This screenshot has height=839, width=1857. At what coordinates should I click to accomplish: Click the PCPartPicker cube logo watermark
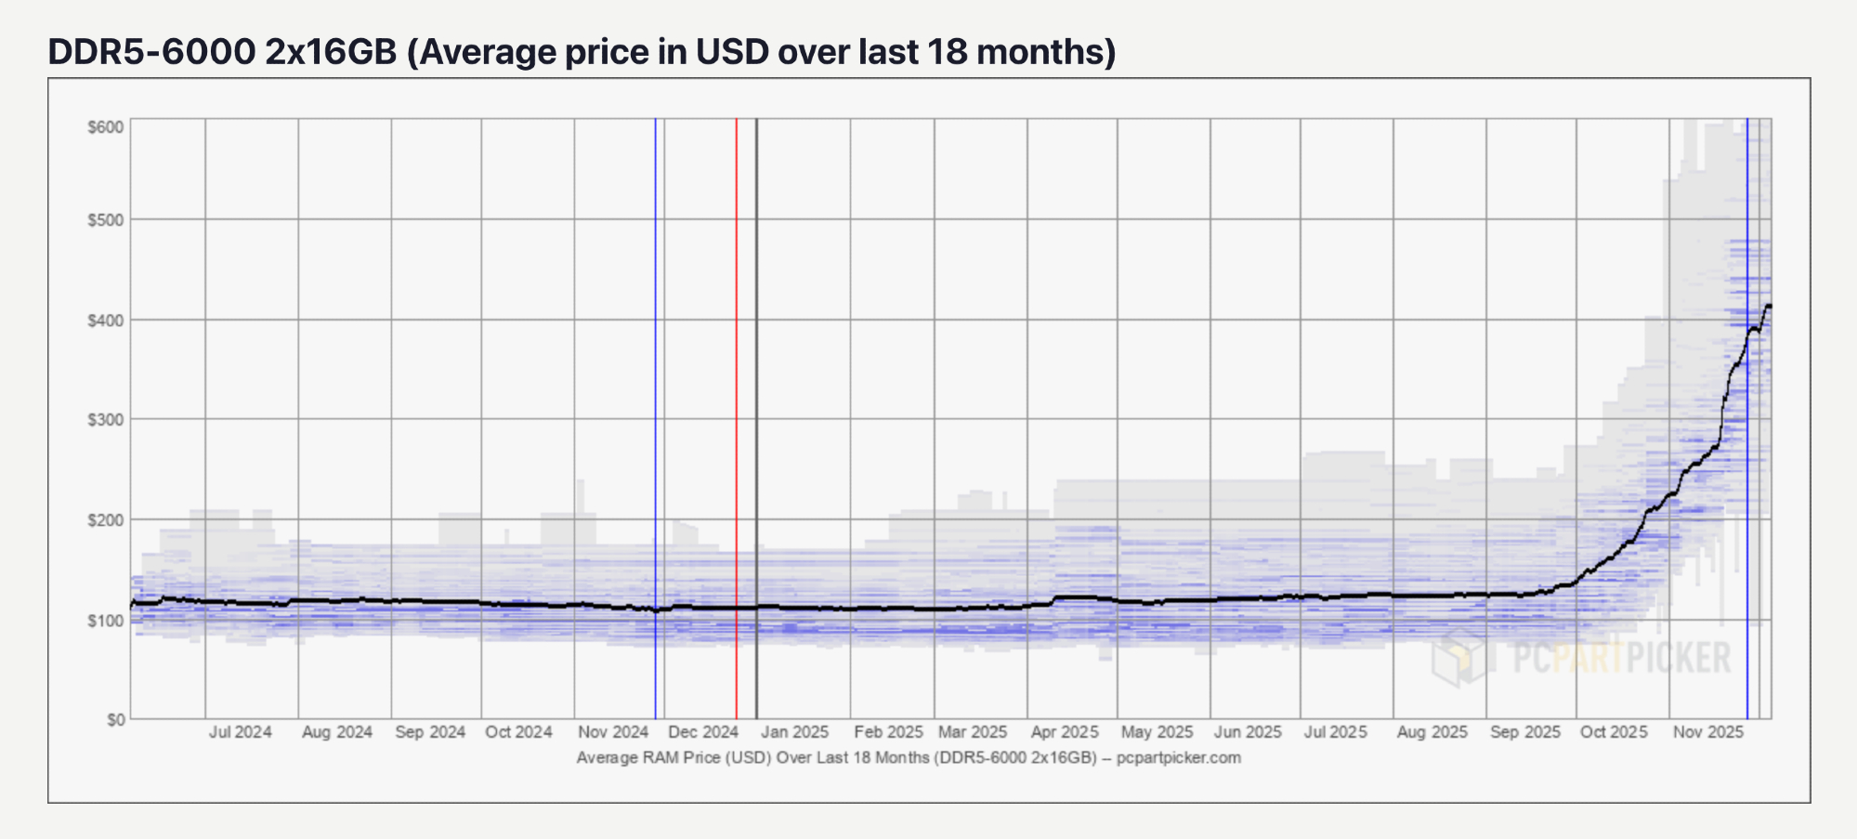coord(1460,657)
